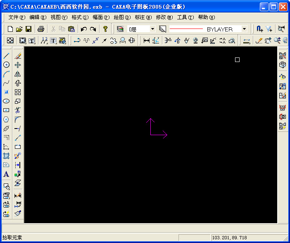Select the Rectangle drawing tool
The height and width of the screenshot is (243, 290).
[6, 110]
